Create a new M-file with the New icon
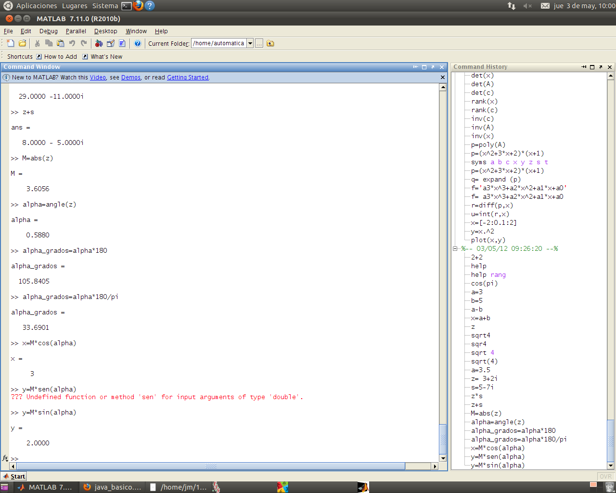This screenshot has width=616, height=493. point(10,43)
